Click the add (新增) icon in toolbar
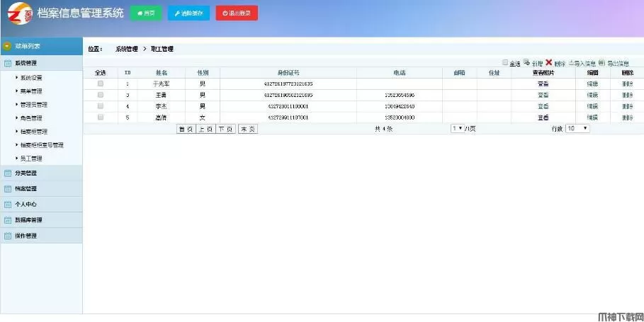Image resolution: width=644 pixels, height=322 pixels. 526,62
